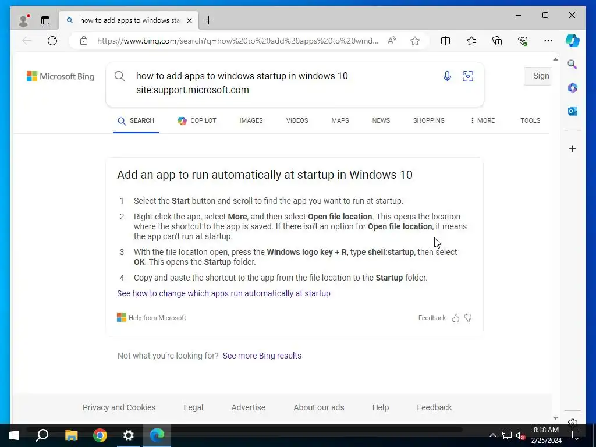Image resolution: width=596 pixels, height=447 pixels.
Task: Add this page to favorites
Action: [x=415, y=41]
